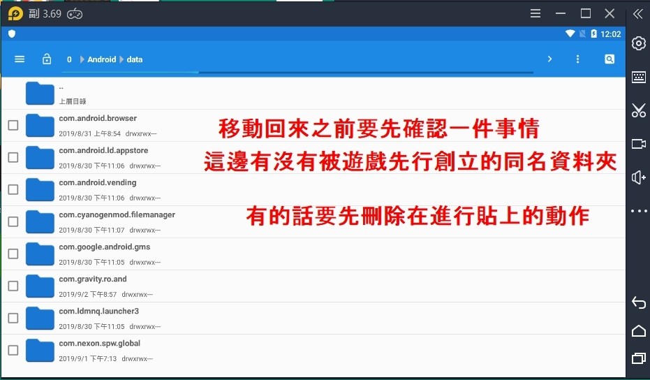Open the com.android.vending folder
Screen dimensions: 650x380
pos(313,189)
